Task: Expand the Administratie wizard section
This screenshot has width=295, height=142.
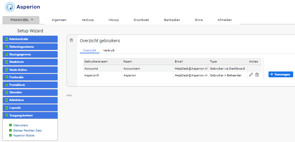Action: [x=30, y=39]
